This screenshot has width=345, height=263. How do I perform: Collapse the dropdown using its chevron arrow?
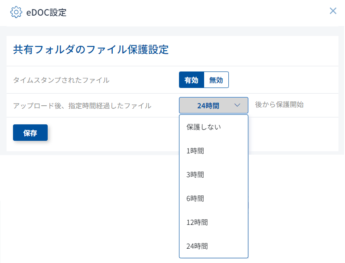237,105
